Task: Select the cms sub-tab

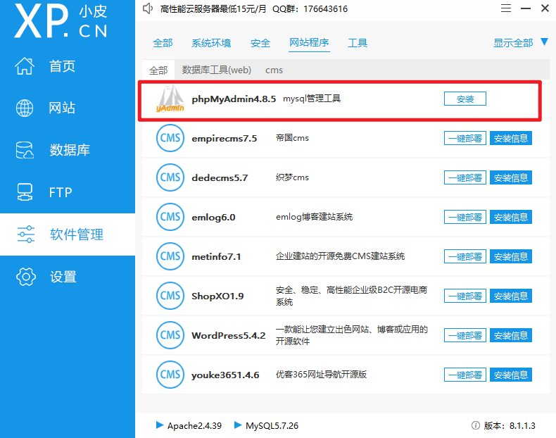Action: (x=274, y=70)
